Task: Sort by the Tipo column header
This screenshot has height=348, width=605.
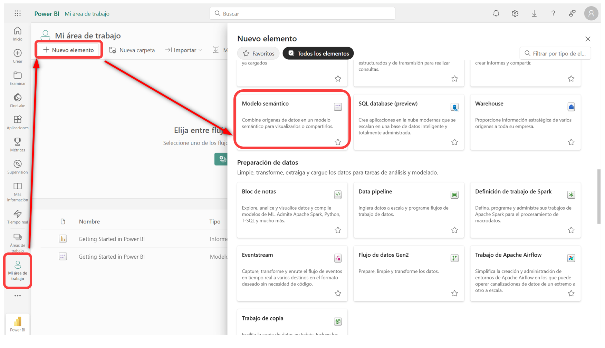Action: click(215, 221)
